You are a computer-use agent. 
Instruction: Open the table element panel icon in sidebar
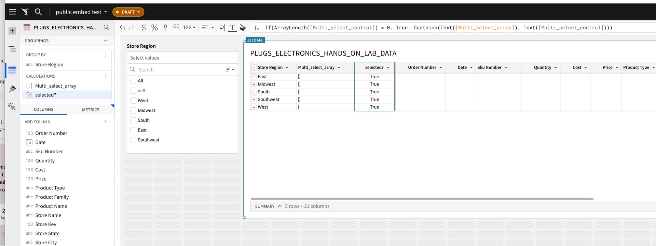(12, 71)
